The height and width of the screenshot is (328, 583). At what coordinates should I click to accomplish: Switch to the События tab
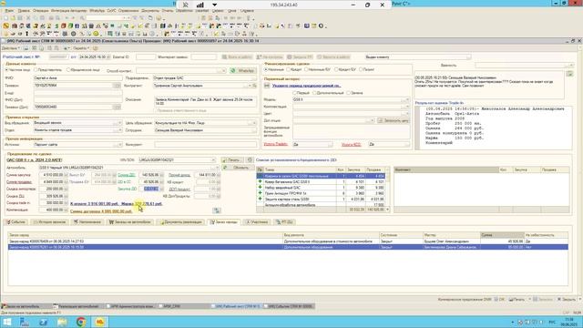click(x=15, y=222)
